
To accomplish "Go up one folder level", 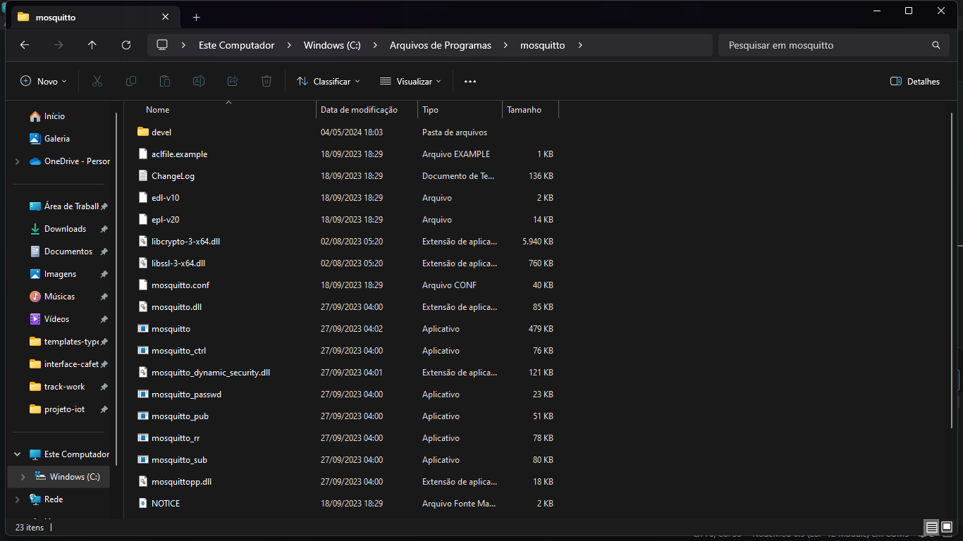I will (92, 45).
